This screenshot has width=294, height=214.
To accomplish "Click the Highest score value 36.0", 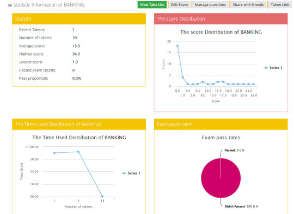I will [x=76, y=54].
